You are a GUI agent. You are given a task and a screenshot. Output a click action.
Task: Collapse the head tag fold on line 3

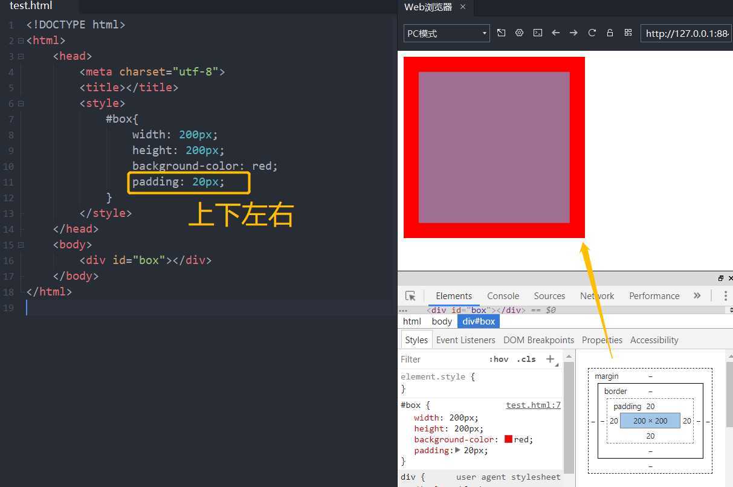(21, 56)
